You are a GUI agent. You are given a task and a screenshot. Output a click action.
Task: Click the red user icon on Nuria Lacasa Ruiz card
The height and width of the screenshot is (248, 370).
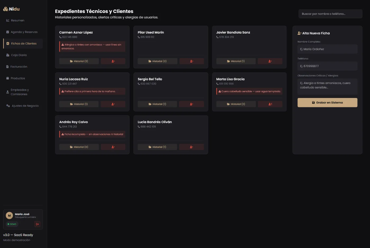(x=113, y=104)
